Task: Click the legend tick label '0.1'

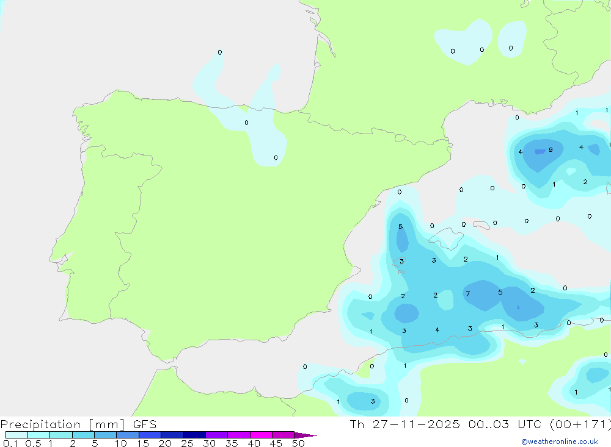Action: (x=10, y=443)
